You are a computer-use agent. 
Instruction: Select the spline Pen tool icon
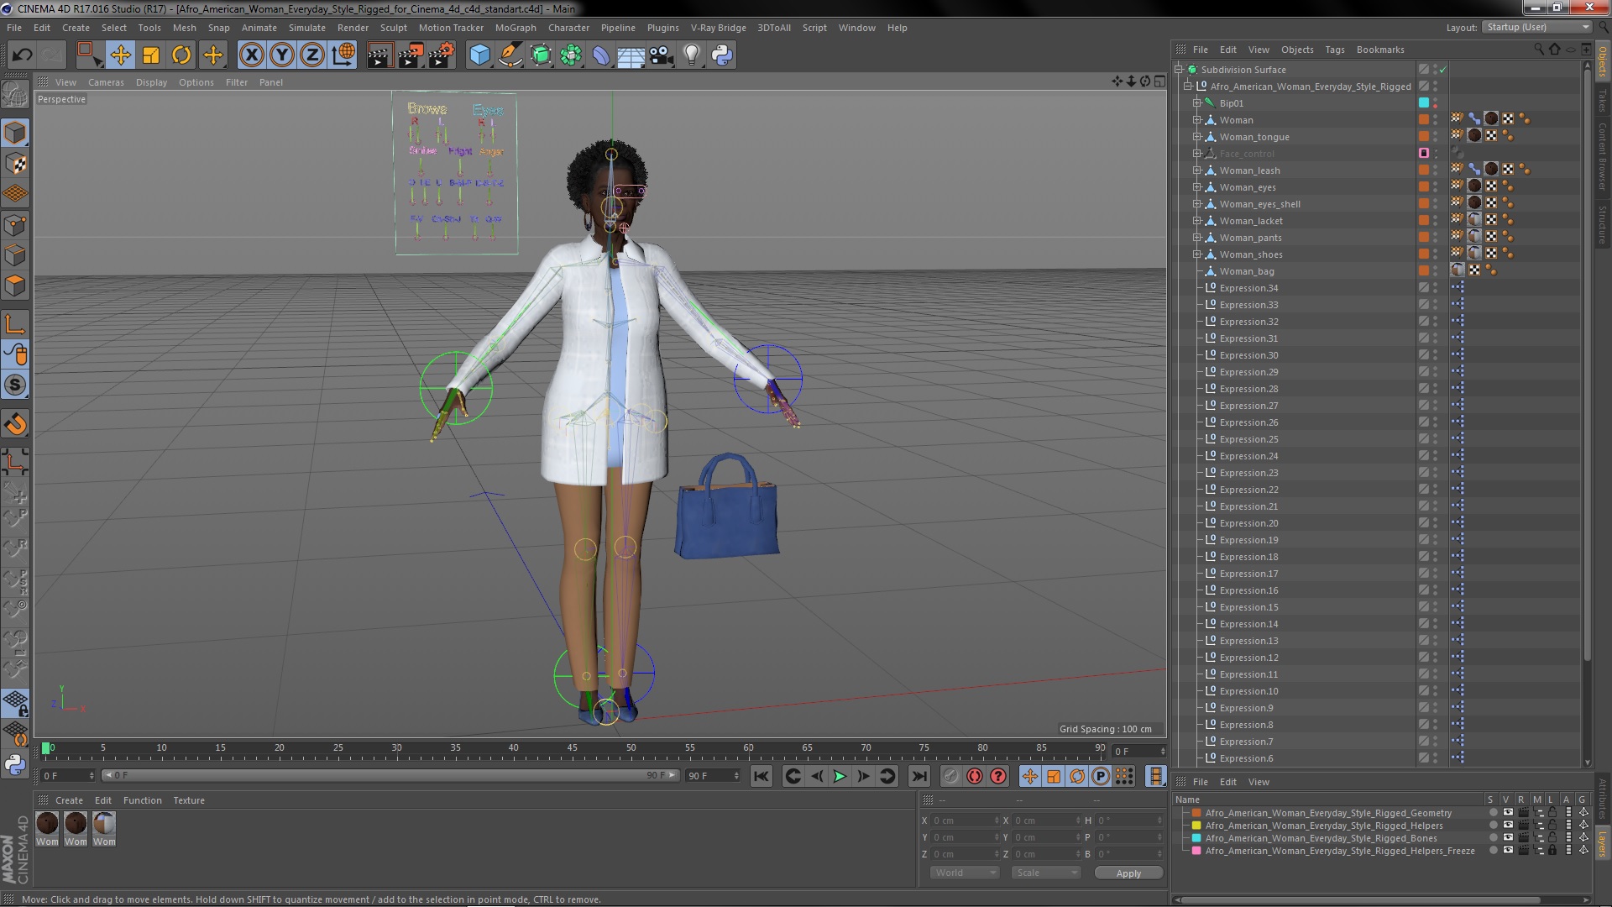pyautogui.click(x=510, y=55)
